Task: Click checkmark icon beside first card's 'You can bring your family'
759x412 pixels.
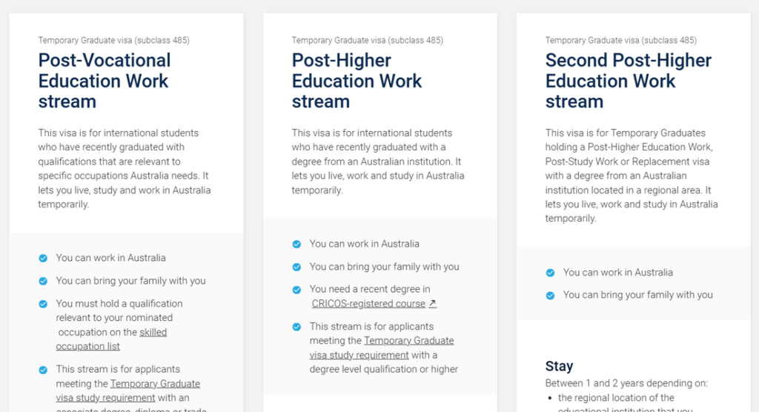Action: pos(43,282)
